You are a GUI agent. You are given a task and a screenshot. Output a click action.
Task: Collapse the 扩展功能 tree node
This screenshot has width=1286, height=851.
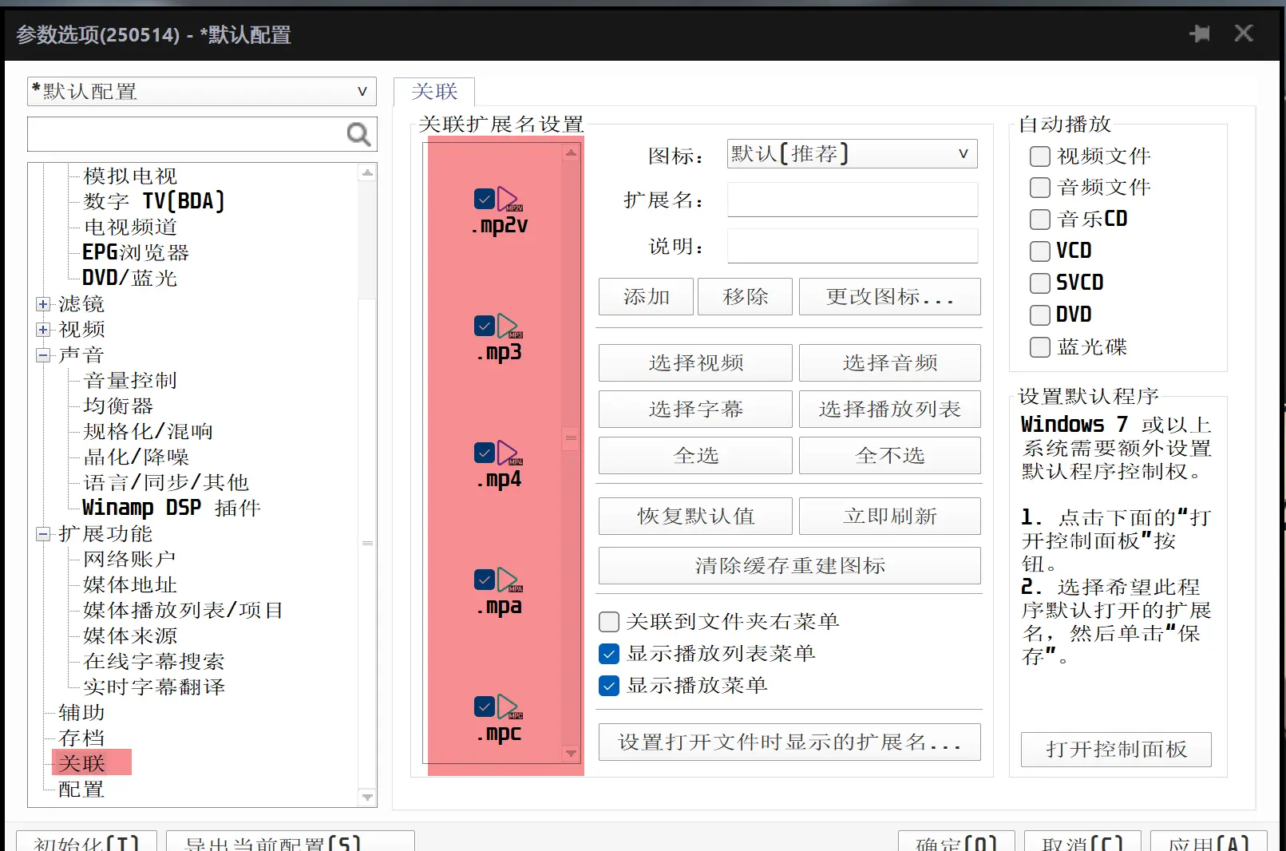point(43,534)
